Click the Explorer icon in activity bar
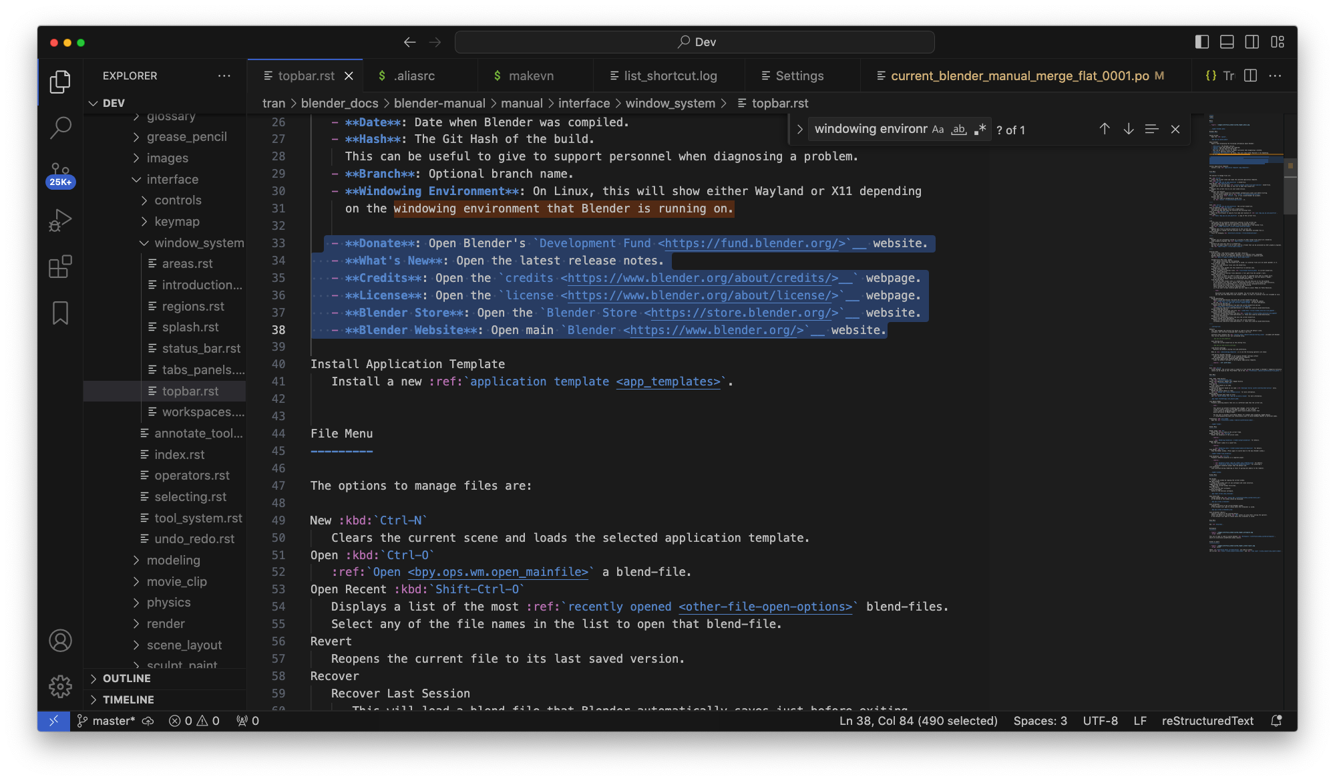The height and width of the screenshot is (781, 1335). click(59, 82)
